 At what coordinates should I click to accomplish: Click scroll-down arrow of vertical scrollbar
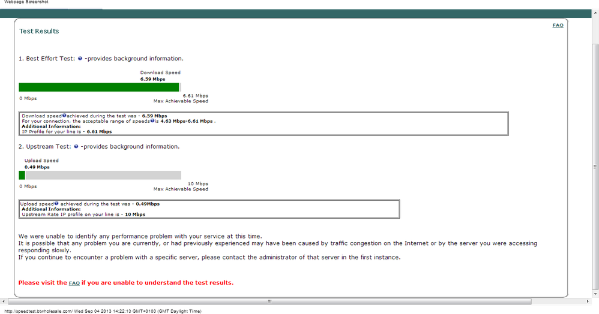point(595,294)
